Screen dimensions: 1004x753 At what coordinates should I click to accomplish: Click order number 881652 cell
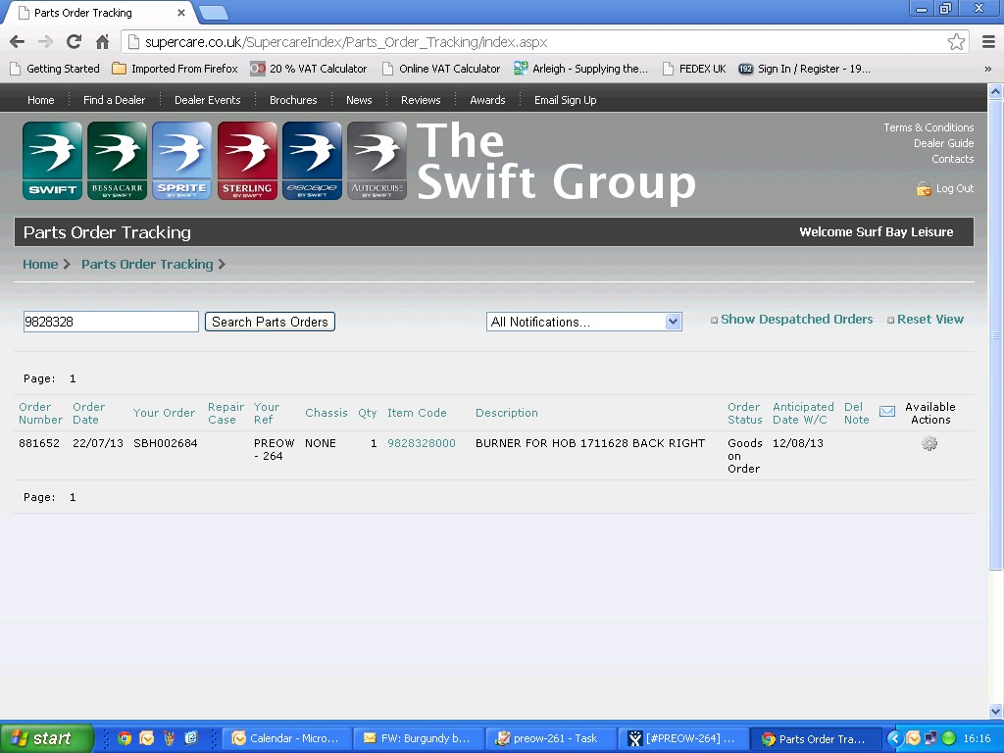coord(39,443)
